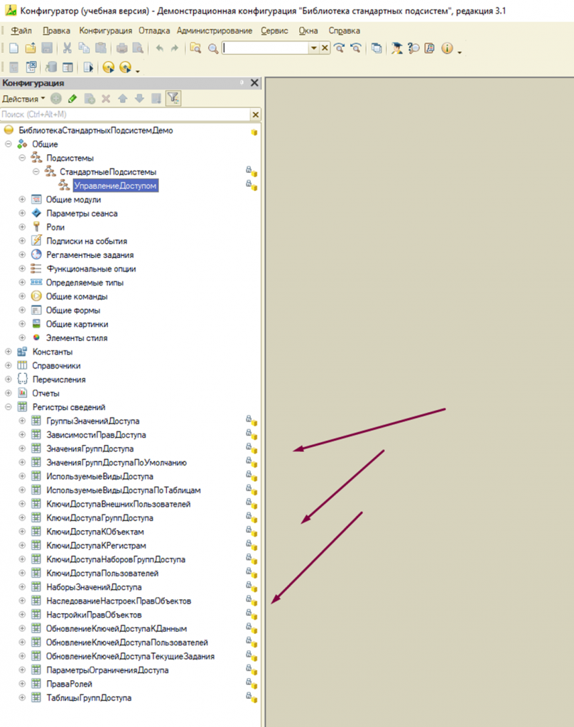Select the НастройкиПравОбъектов register
Image resolution: width=574 pixels, height=727 pixels.
94,615
